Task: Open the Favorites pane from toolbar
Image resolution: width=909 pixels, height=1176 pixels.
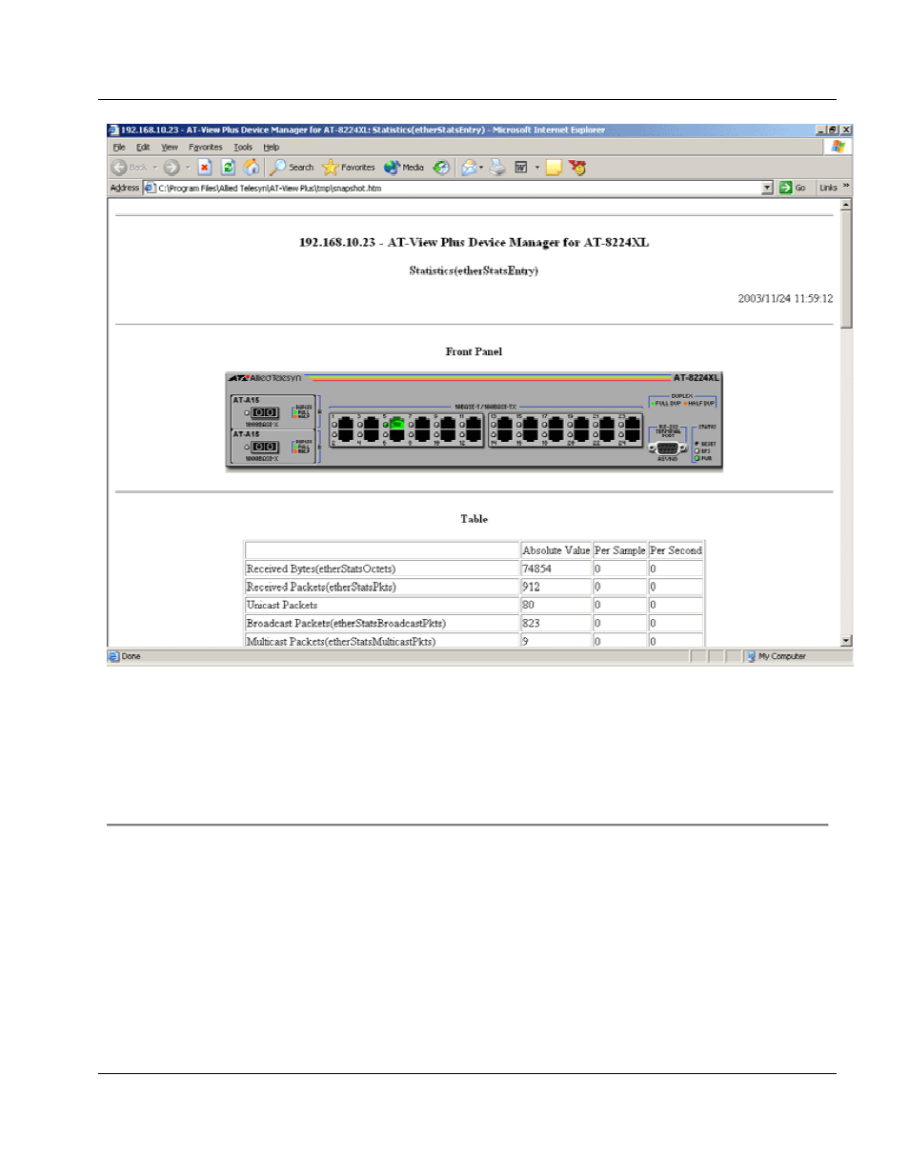Action: 349,168
